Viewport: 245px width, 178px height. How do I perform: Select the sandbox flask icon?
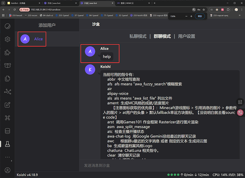[x=7, y=144]
